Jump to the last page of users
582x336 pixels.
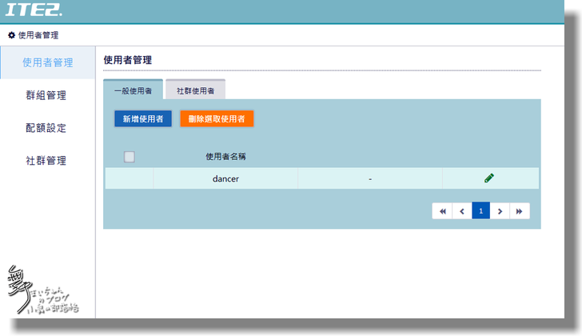(x=520, y=211)
